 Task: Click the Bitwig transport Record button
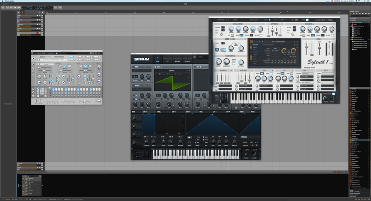tap(19, 8)
